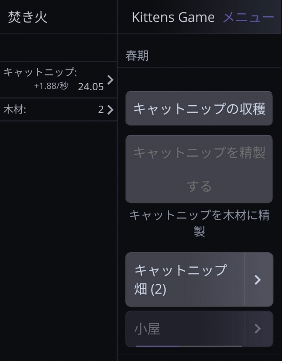The image size is (282, 361).
Task: Open キャットニップ畑 chevron arrow
Action: pos(258,280)
